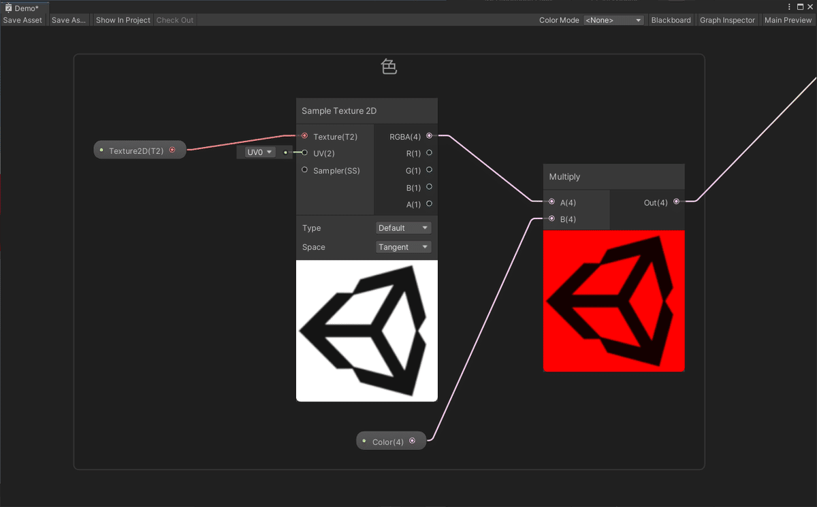817x507 pixels.
Task: Open the Type dropdown showing Default
Action: coord(403,227)
